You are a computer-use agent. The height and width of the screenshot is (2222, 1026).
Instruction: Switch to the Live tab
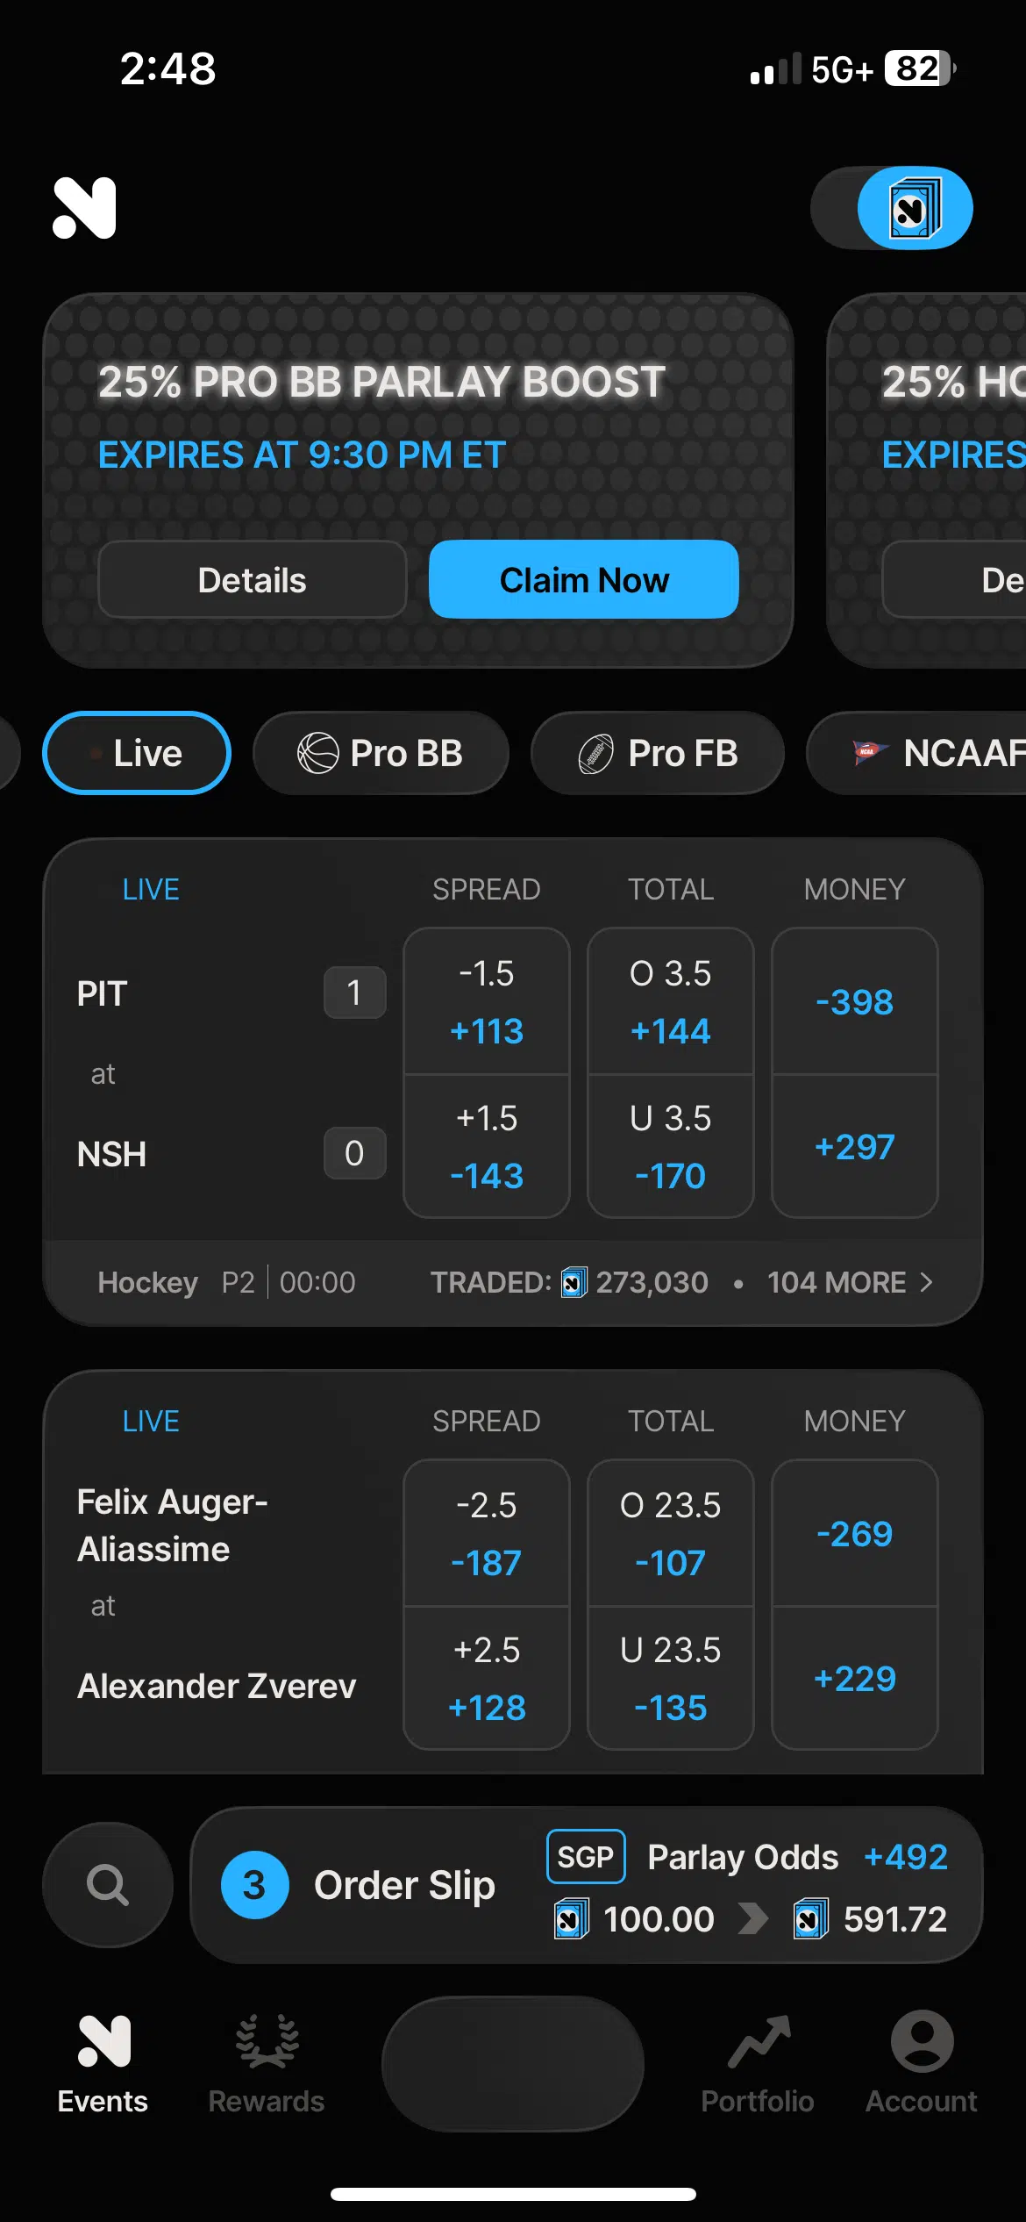(137, 753)
